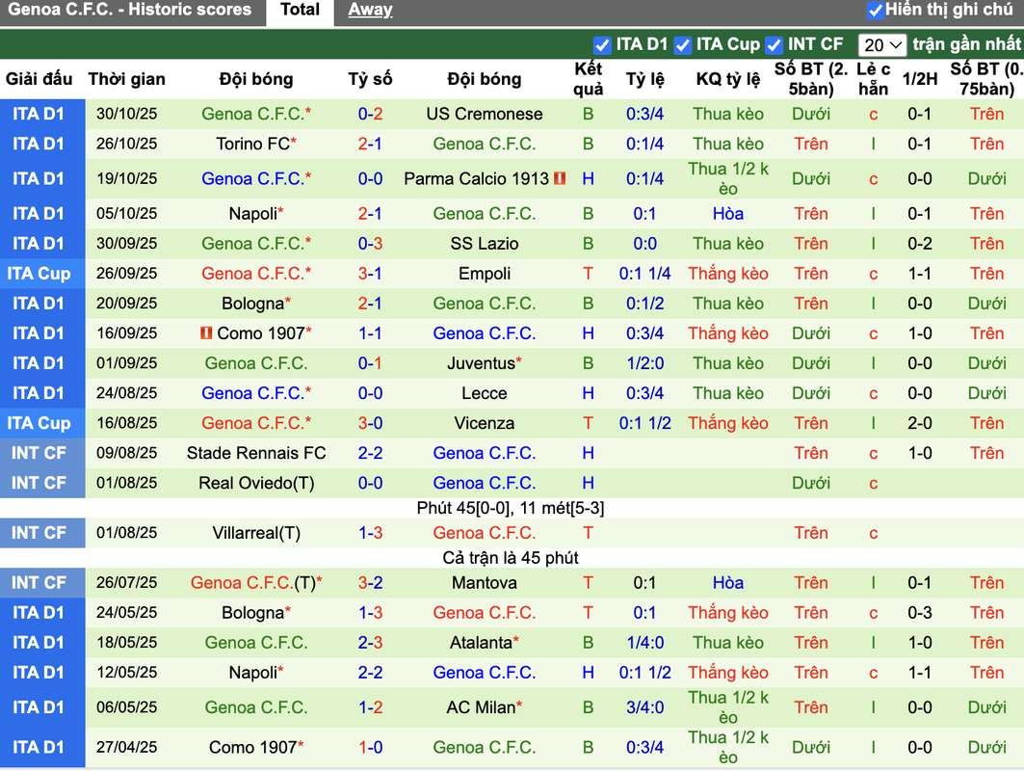Click the note Phút 45[0-0], 11 mét[5-3]
This screenshot has width=1024, height=771.
pyautogui.click(x=510, y=508)
